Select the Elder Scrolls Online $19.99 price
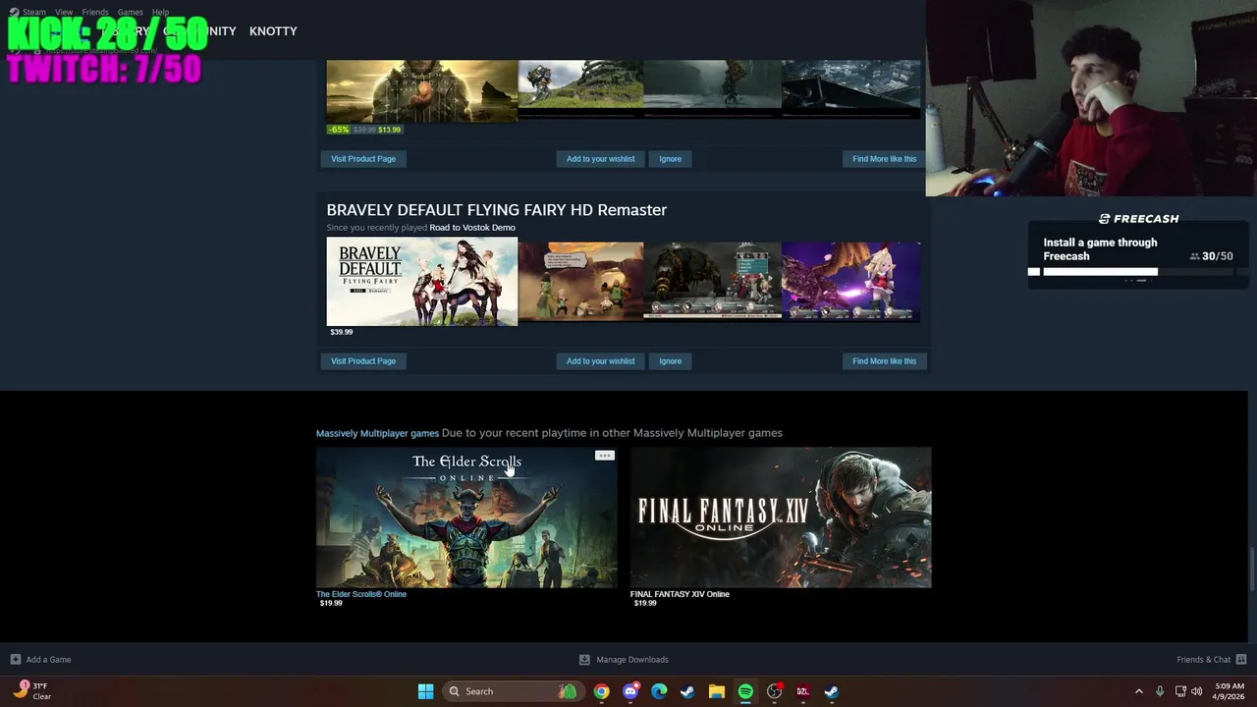1257x707 pixels. 331,603
